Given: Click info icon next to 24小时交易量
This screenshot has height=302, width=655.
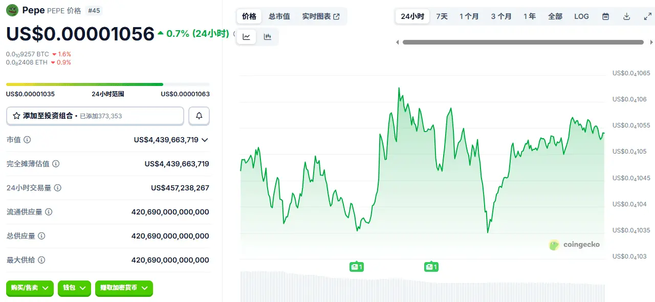Looking at the screenshot, I should click(58, 188).
